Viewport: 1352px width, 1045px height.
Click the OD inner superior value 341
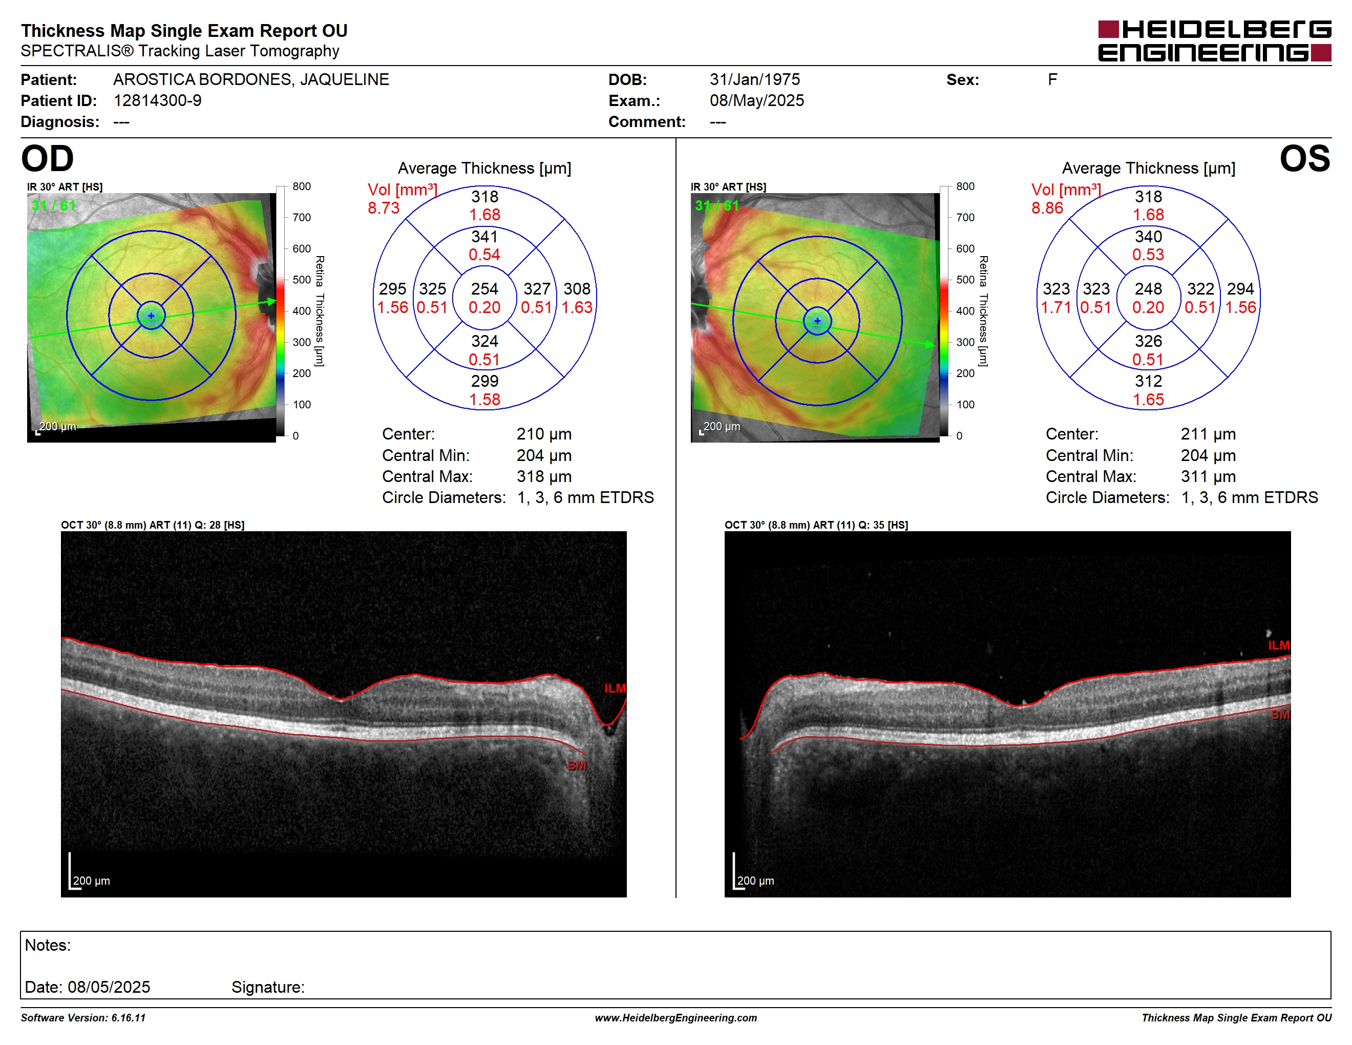484,237
